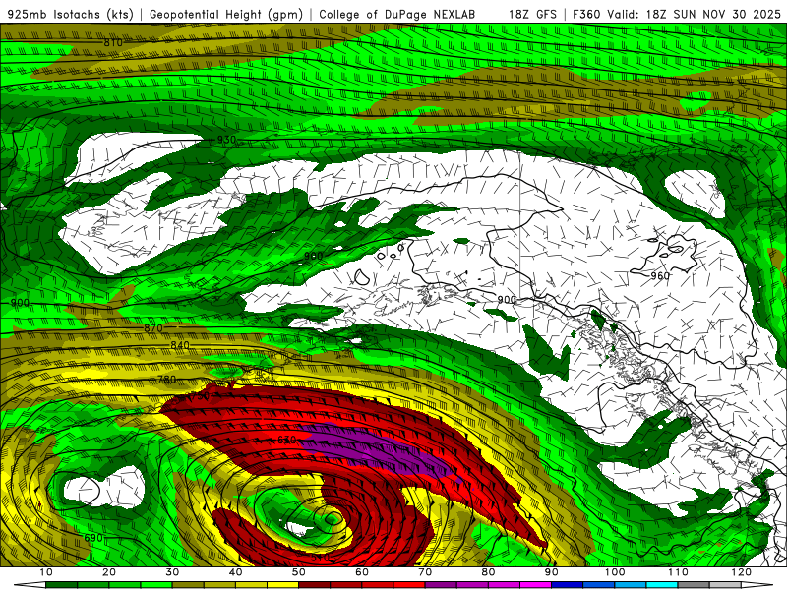Click the color scale value 20
Image resolution: width=787 pixels, height=590 pixels.
[x=109, y=572]
